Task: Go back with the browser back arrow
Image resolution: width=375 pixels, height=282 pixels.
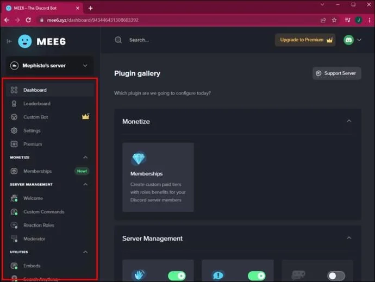Action: [x=7, y=20]
